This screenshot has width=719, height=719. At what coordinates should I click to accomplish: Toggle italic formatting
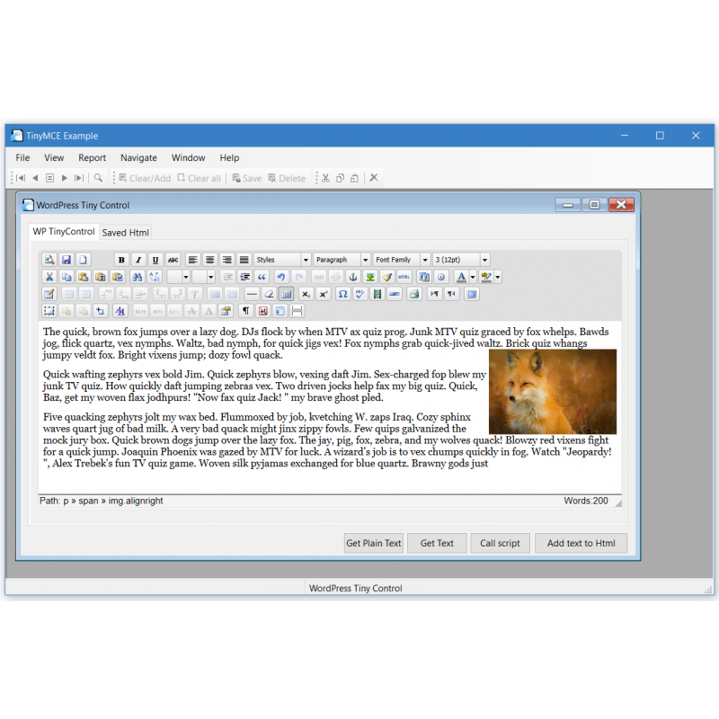[138, 259]
